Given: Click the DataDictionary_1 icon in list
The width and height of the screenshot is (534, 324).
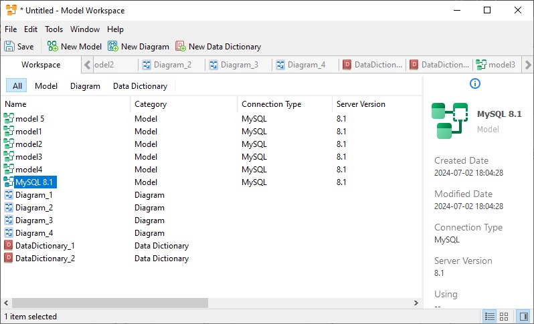Looking at the screenshot, I should (x=9, y=245).
